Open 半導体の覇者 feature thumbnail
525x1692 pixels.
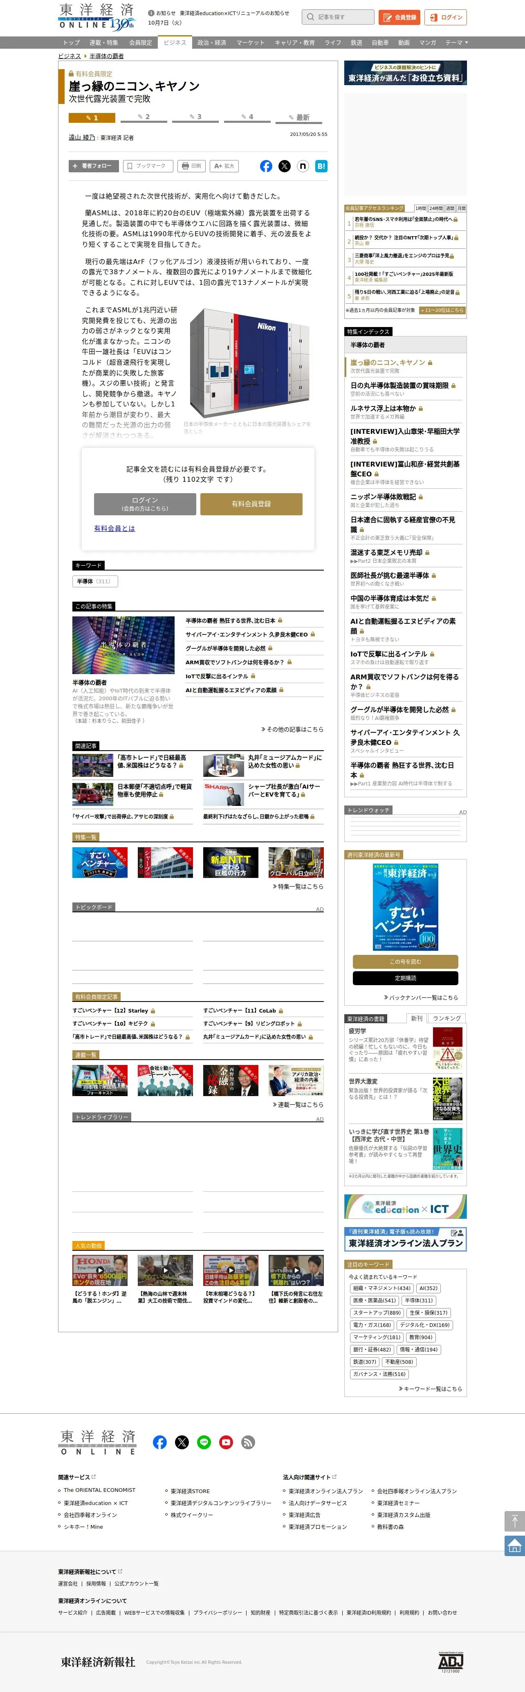[123, 645]
